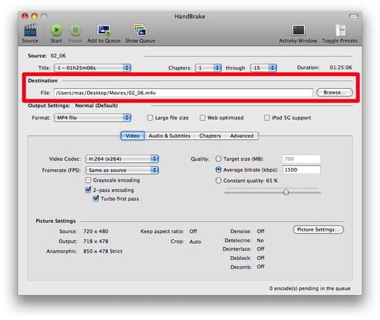Choose the Constant quality radio button

pos(218,181)
